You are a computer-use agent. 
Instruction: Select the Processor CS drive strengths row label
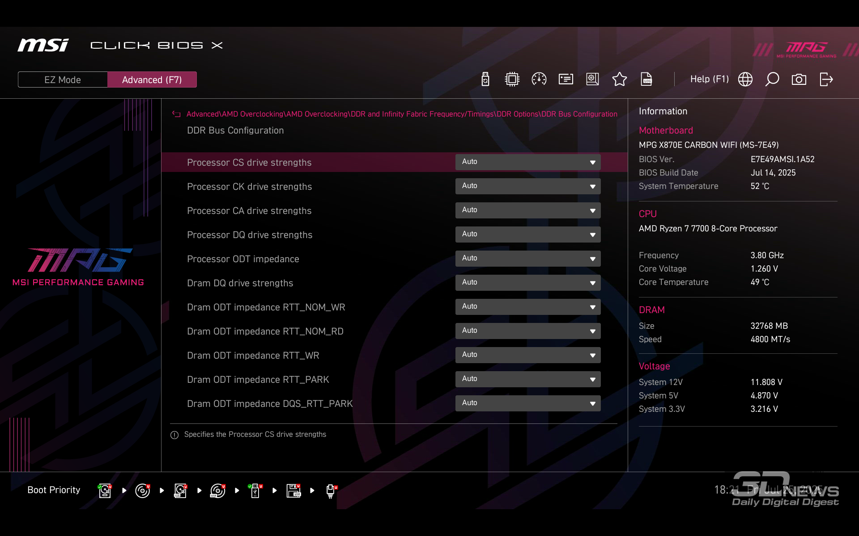pos(249,163)
